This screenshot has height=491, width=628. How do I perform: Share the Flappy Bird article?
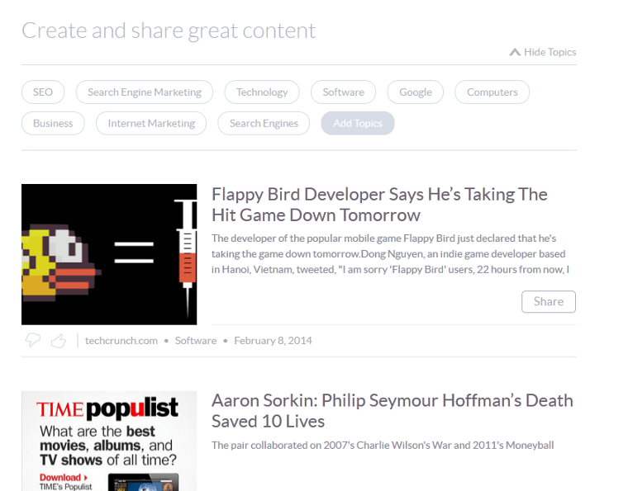pos(549,301)
